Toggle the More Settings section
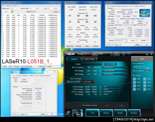Viewport: 155px width, 122px height. [x=76, y=79]
